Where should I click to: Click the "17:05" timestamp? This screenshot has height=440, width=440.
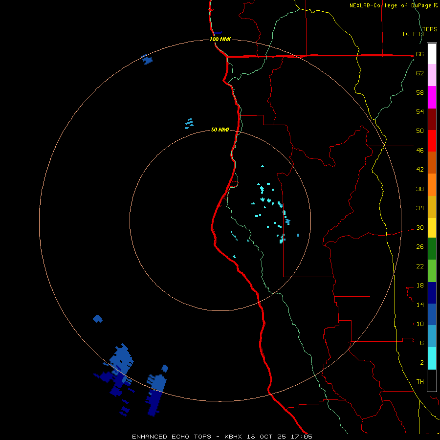click(x=301, y=437)
